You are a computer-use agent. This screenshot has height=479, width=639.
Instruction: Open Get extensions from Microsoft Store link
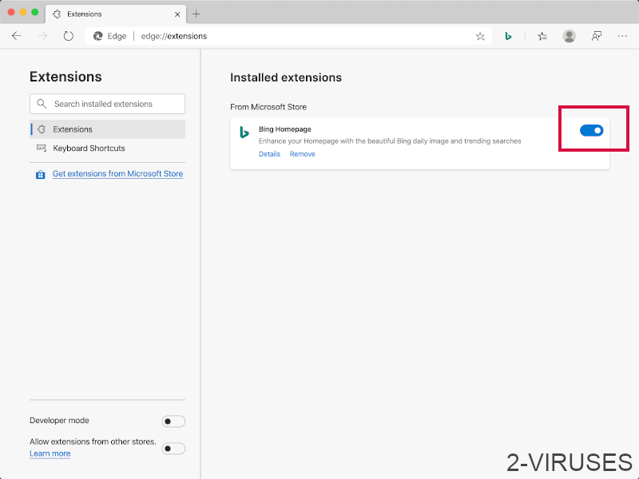pyautogui.click(x=117, y=173)
